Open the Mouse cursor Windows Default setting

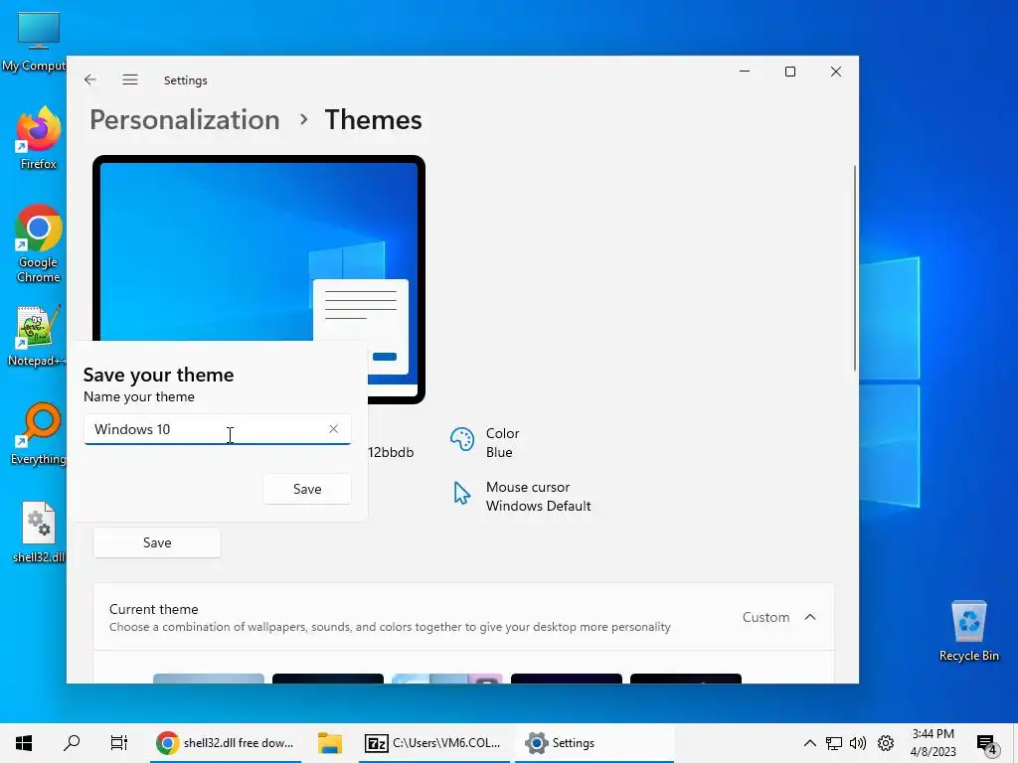point(521,497)
